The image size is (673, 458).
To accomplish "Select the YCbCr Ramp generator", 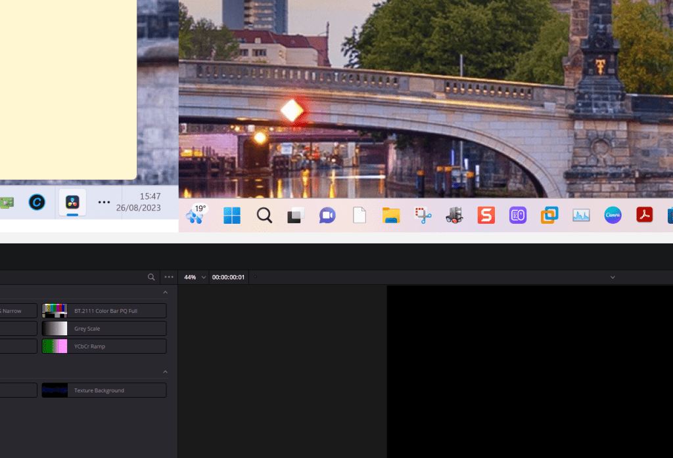I will tap(104, 346).
